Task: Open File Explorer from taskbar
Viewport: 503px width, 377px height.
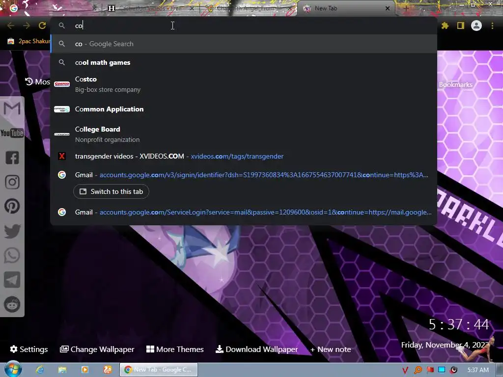Action: (x=62, y=370)
